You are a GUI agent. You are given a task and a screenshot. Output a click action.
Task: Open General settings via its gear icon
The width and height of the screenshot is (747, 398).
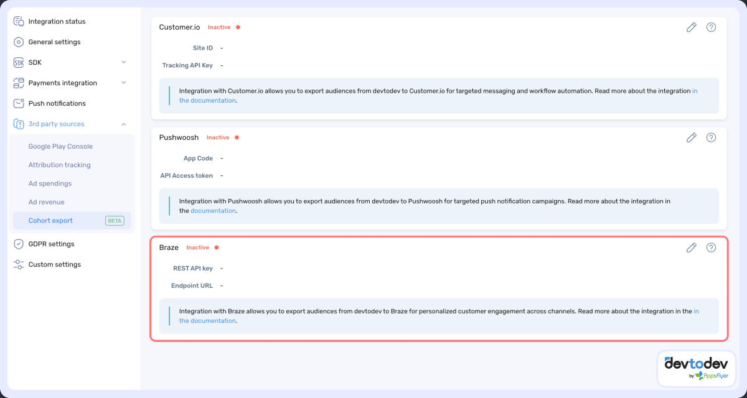pyautogui.click(x=18, y=42)
